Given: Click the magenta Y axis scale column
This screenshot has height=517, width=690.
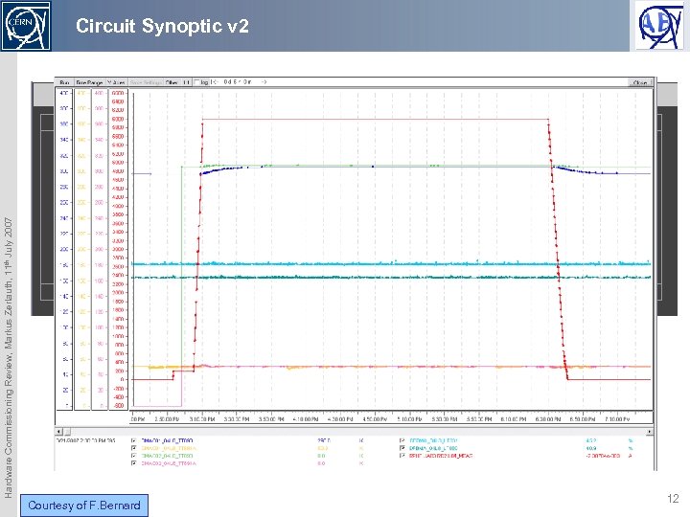Looking at the screenshot, I should tap(100, 249).
